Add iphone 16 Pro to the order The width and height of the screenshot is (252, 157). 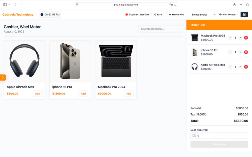[83, 94]
